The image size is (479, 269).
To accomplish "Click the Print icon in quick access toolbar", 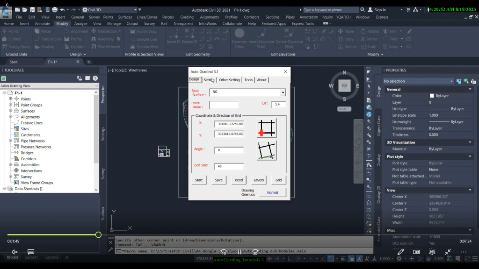I will [x=55, y=10].
